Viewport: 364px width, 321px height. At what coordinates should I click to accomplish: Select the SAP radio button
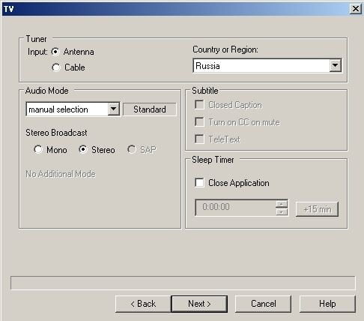point(132,149)
